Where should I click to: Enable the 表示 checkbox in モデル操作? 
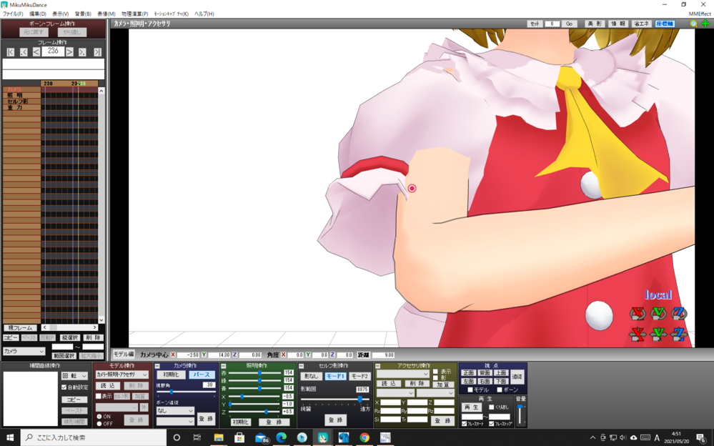click(x=99, y=396)
